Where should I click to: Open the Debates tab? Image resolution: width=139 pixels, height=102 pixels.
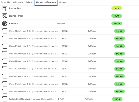point(29,2)
